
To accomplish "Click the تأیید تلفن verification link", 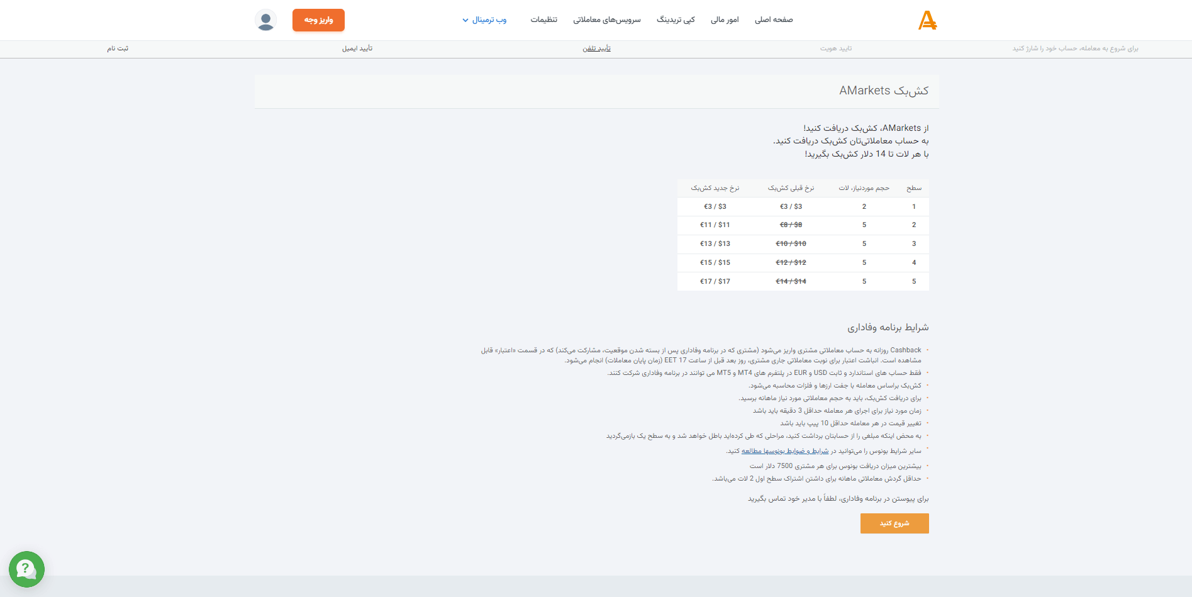I will point(596,48).
